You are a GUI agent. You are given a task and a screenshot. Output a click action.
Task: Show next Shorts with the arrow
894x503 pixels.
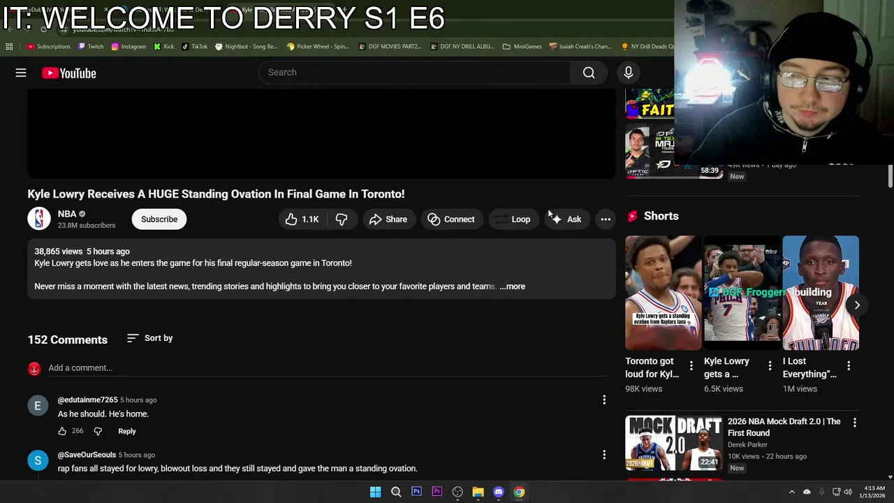coord(857,305)
